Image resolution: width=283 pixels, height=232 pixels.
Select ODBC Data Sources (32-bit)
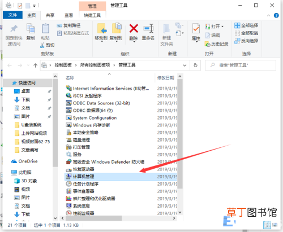click(x=101, y=103)
